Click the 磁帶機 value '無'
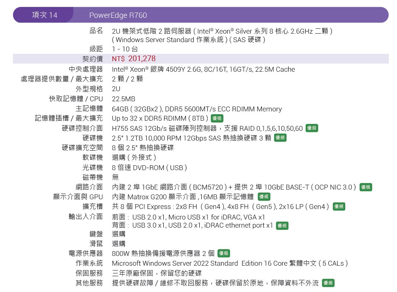The height and width of the screenshot is (292, 397). click(116, 177)
